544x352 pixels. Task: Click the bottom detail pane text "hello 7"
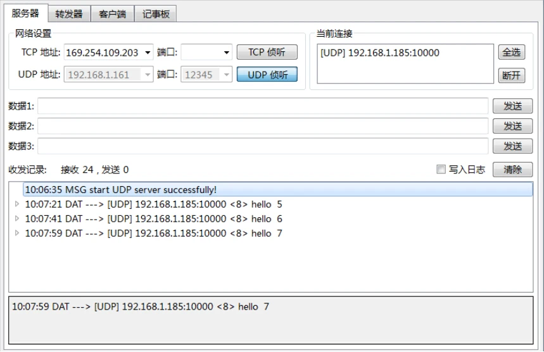coord(253,306)
